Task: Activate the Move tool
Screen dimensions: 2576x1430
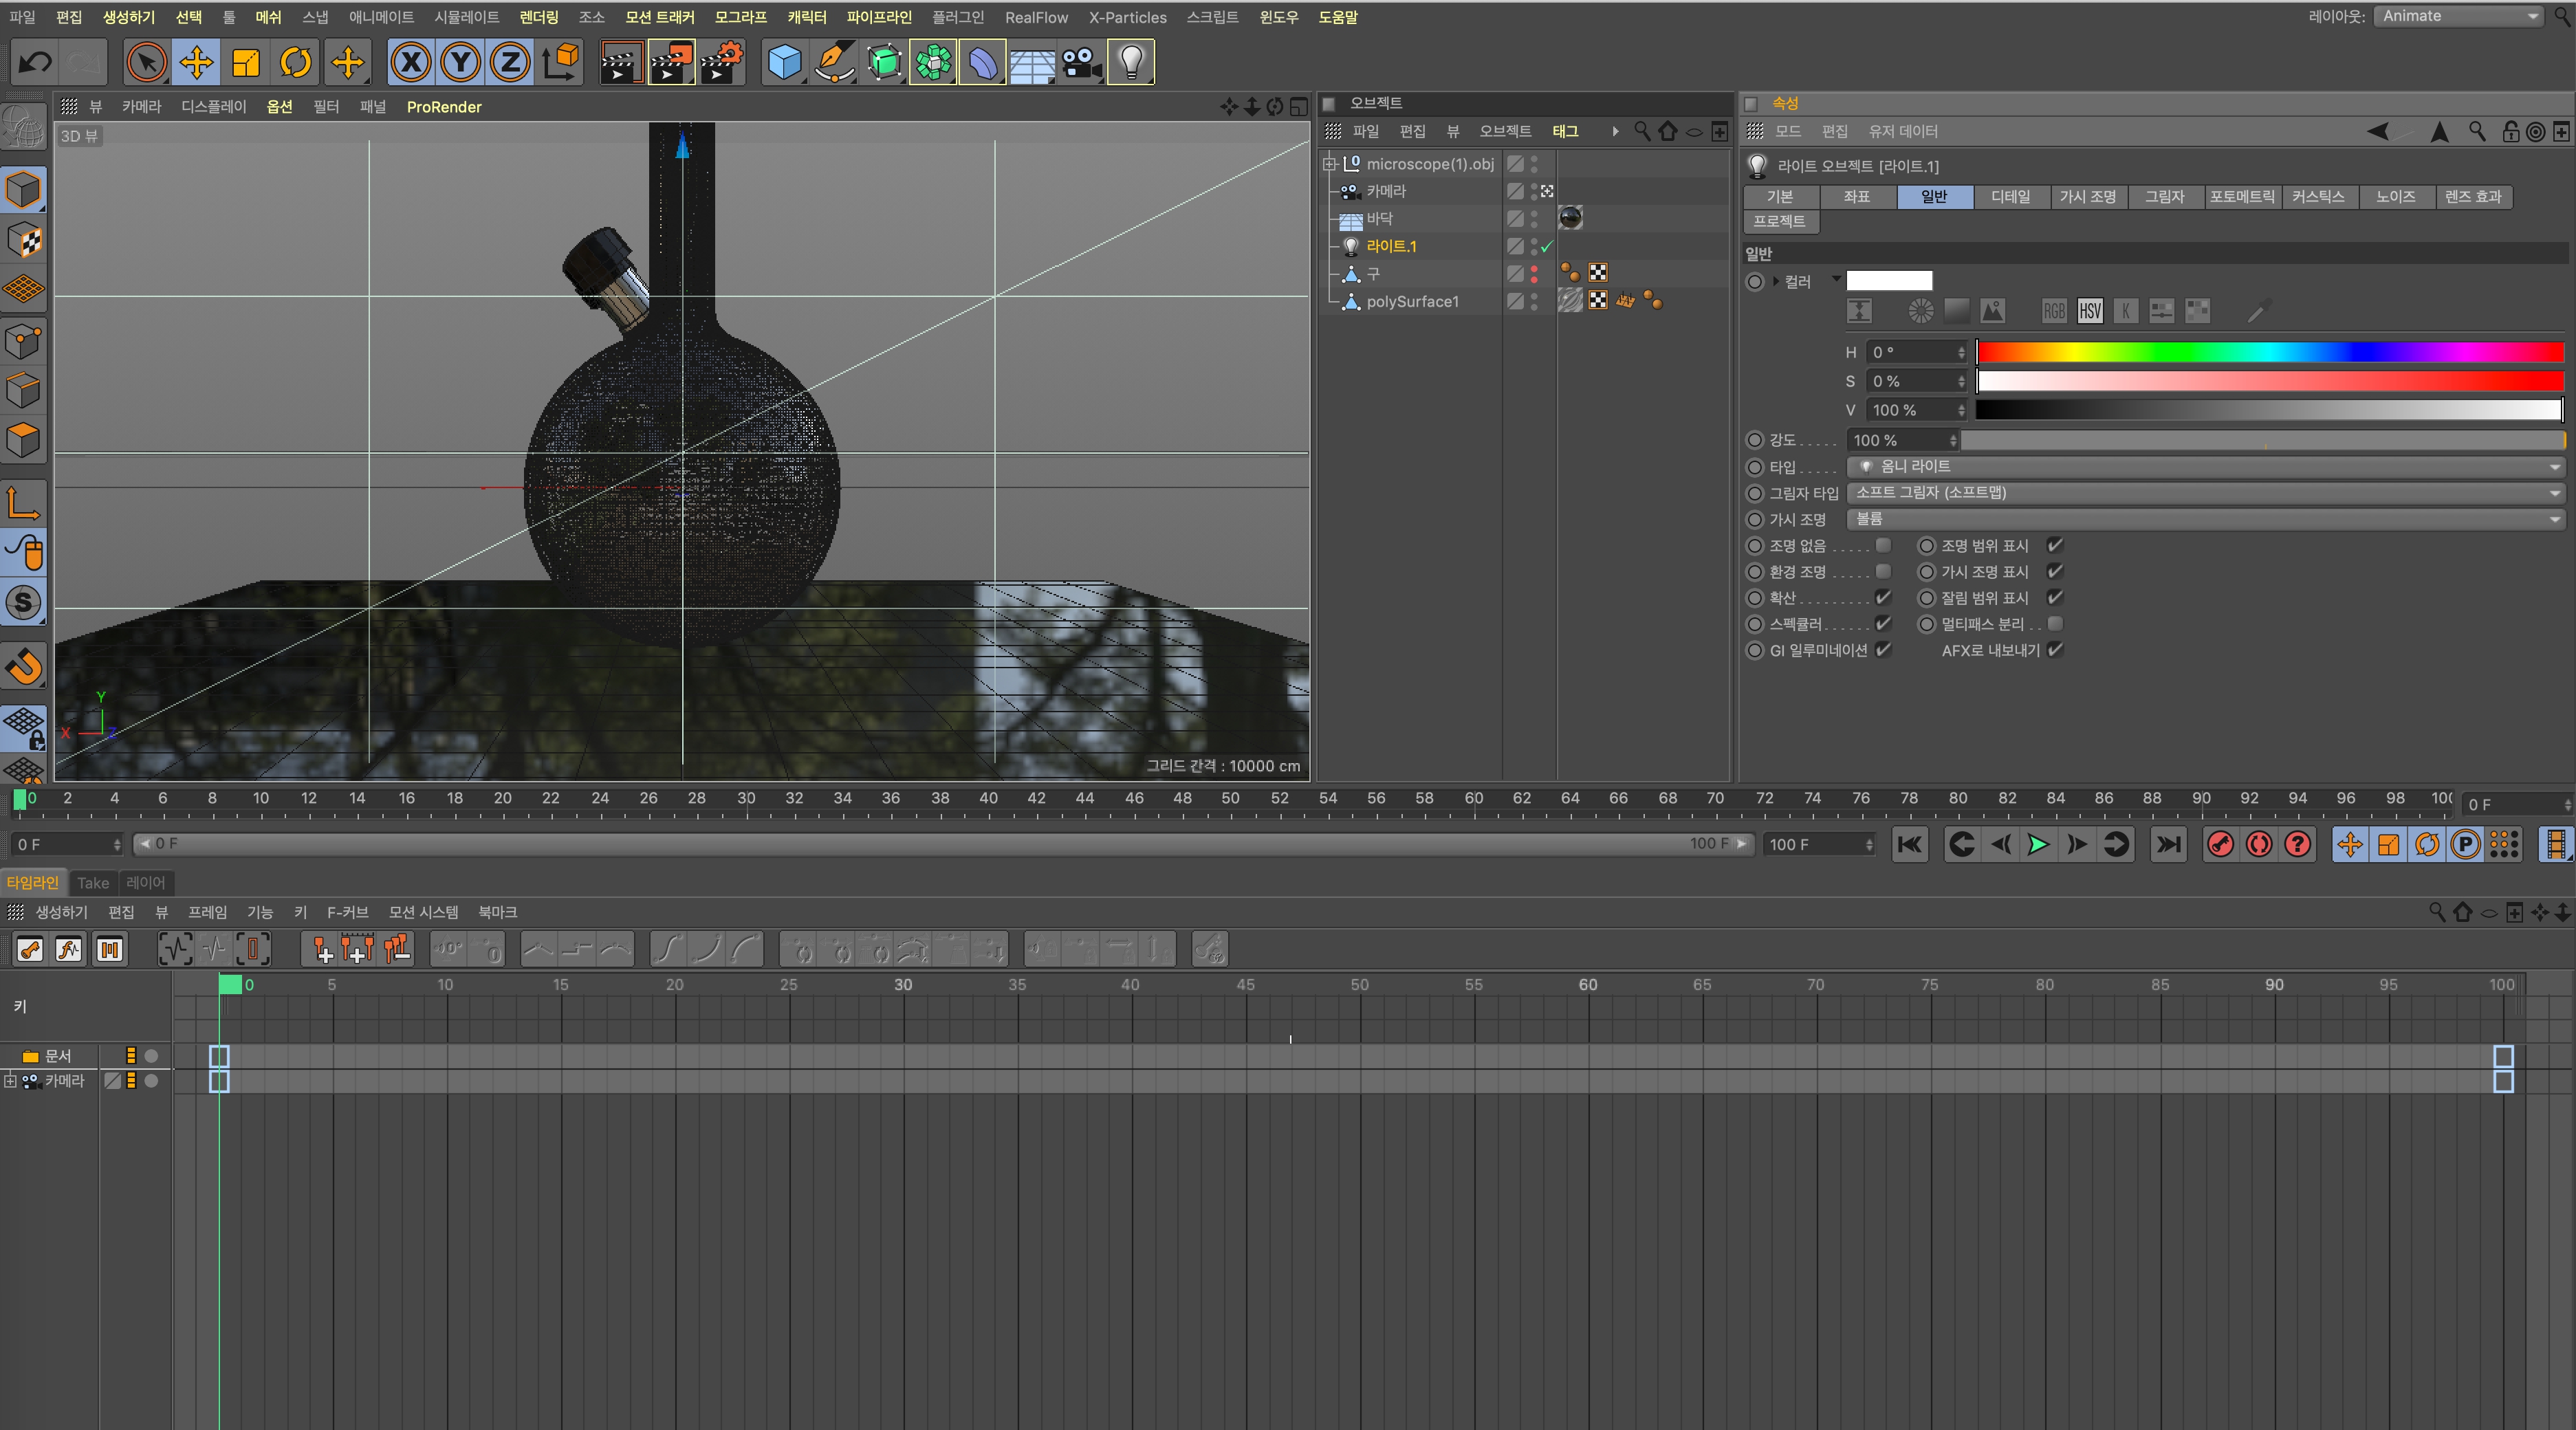Action: (196, 62)
